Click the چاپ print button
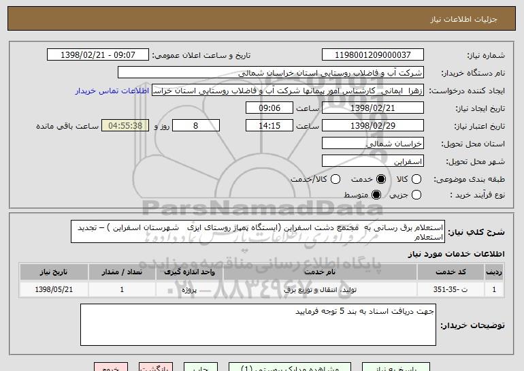This screenshot has height=371, width=524. tap(201, 367)
